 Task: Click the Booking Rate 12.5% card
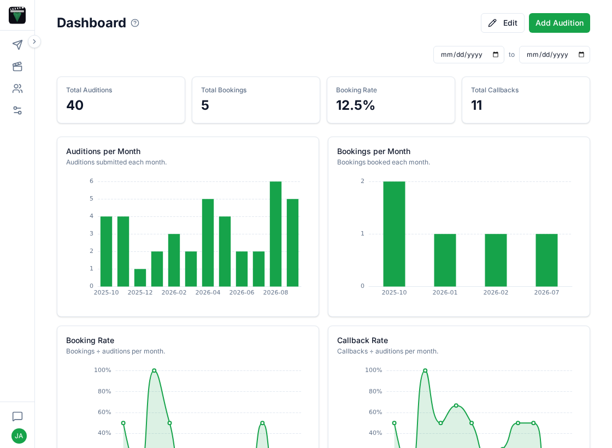(x=391, y=100)
